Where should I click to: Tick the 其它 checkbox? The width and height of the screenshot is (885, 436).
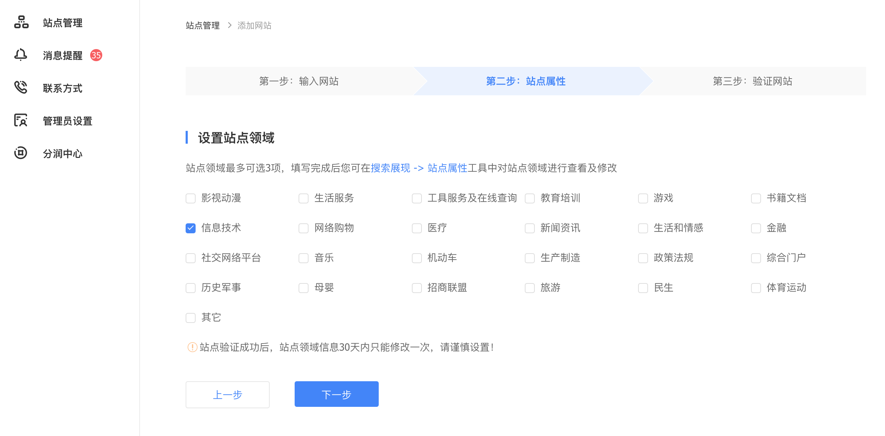[x=190, y=318]
